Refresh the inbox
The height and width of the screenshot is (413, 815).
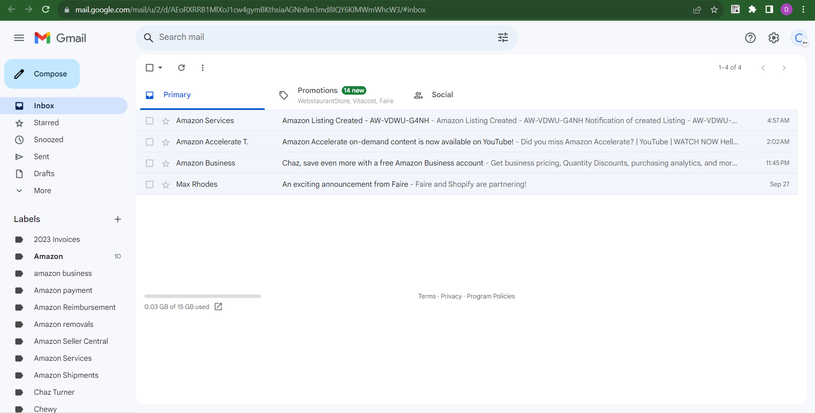[182, 67]
